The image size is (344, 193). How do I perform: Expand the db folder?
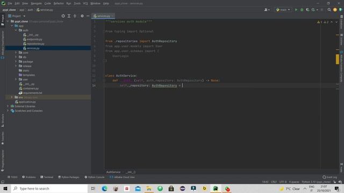click(x=16, y=57)
